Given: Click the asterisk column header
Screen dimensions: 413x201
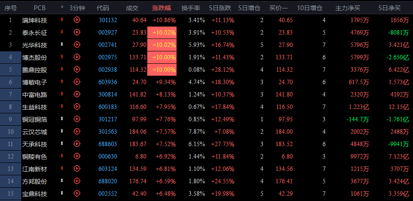Looking at the screenshot, I should [x=62, y=8].
